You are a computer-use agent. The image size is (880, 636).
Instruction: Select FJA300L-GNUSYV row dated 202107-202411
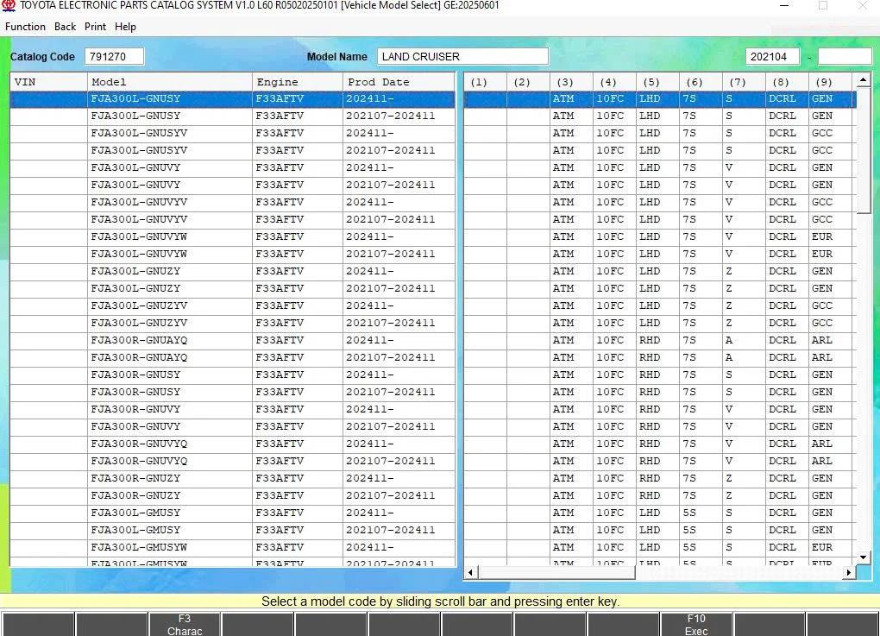click(232, 150)
